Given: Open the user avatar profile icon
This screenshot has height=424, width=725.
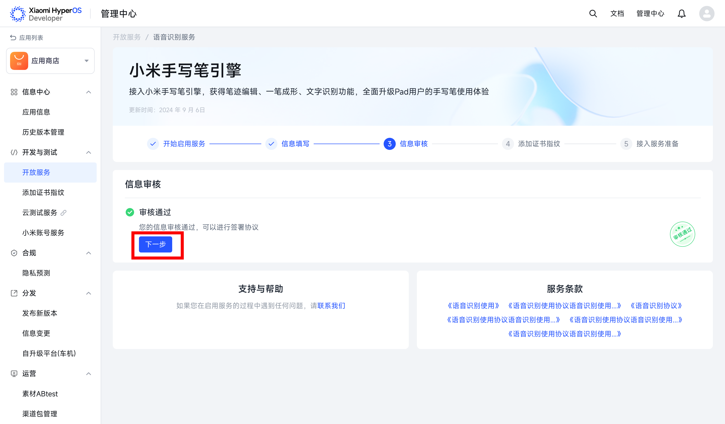Looking at the screenshot, I should click(x=707, y=14).
